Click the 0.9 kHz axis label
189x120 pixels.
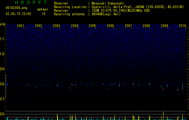(3, 69)
